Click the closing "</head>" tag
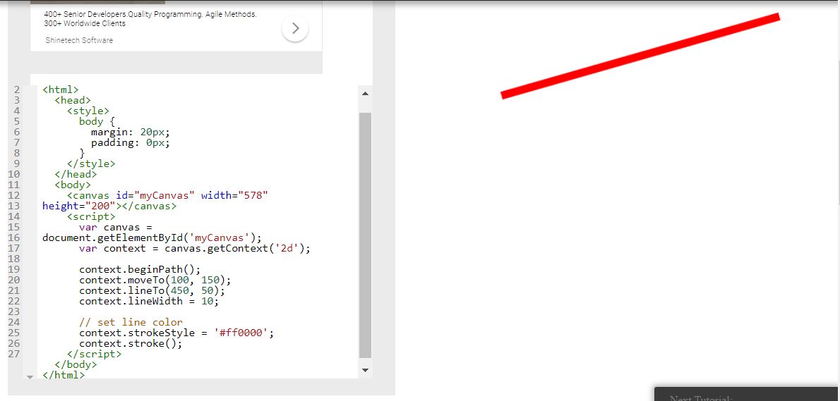840x401 pixels. pyautogui.click(x=76, y=174)
